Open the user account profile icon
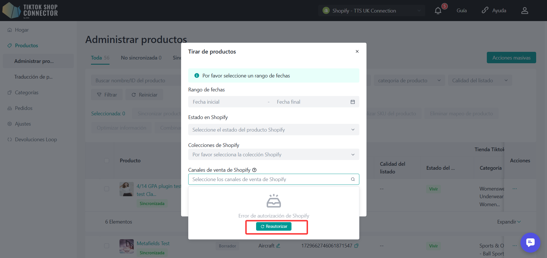The width and height of the screenshot is (547, 258). [524, 11]
